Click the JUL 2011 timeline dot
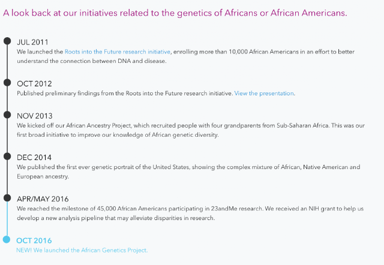 pyautogui.click(x=7, y=41)
